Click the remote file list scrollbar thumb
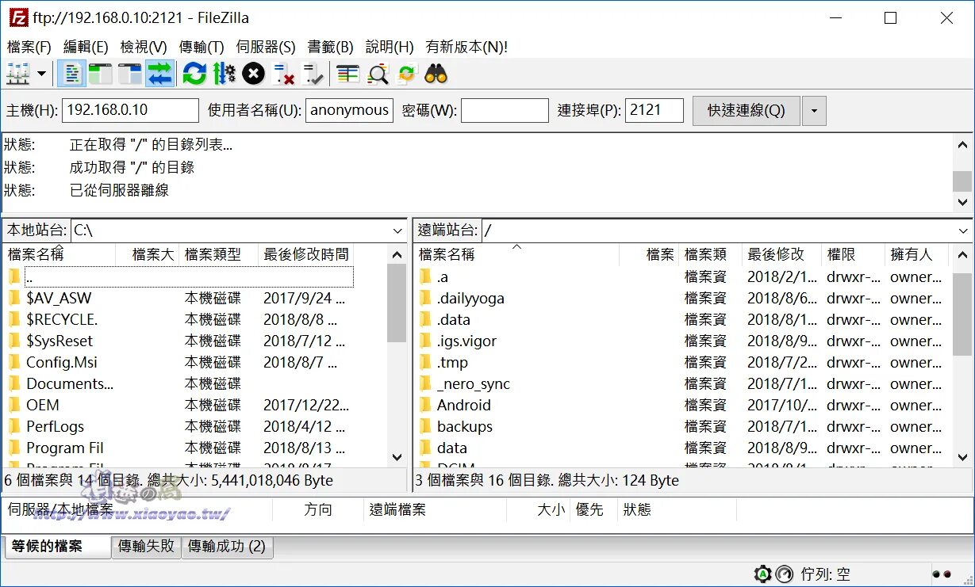Image resolution: width=975 pixels, height=587 pixels. point(962,315)
